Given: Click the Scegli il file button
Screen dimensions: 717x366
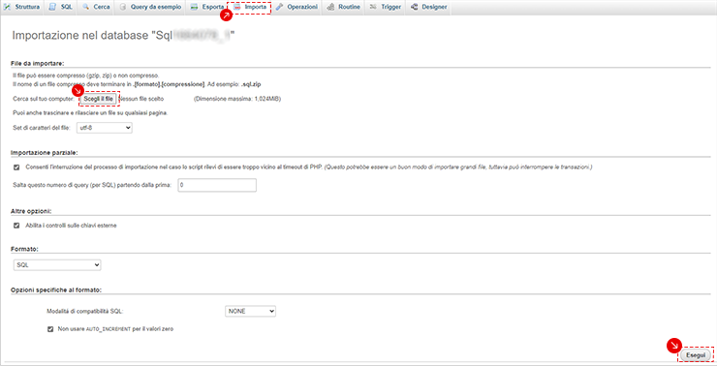Looking at the screenshot, I should tap(98, 99).
